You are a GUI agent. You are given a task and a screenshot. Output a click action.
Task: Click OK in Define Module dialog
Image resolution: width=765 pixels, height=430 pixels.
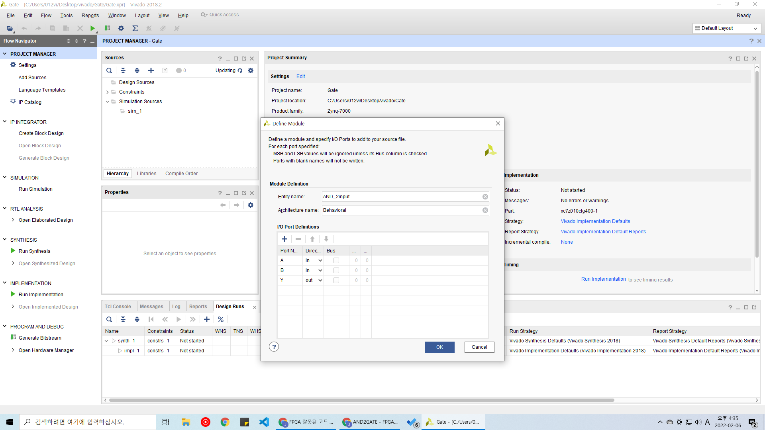pos(439,347)
